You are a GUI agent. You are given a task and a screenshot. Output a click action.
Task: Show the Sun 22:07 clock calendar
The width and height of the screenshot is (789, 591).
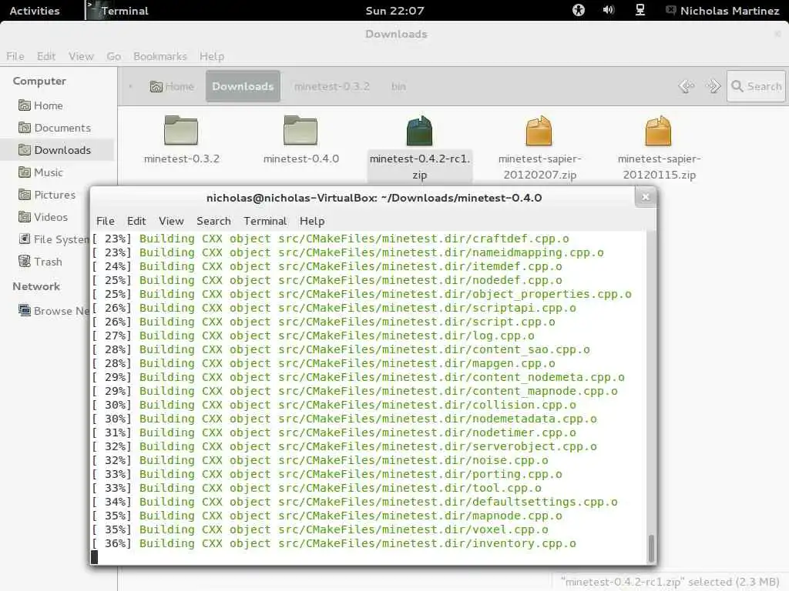click(x=395, y=11)
